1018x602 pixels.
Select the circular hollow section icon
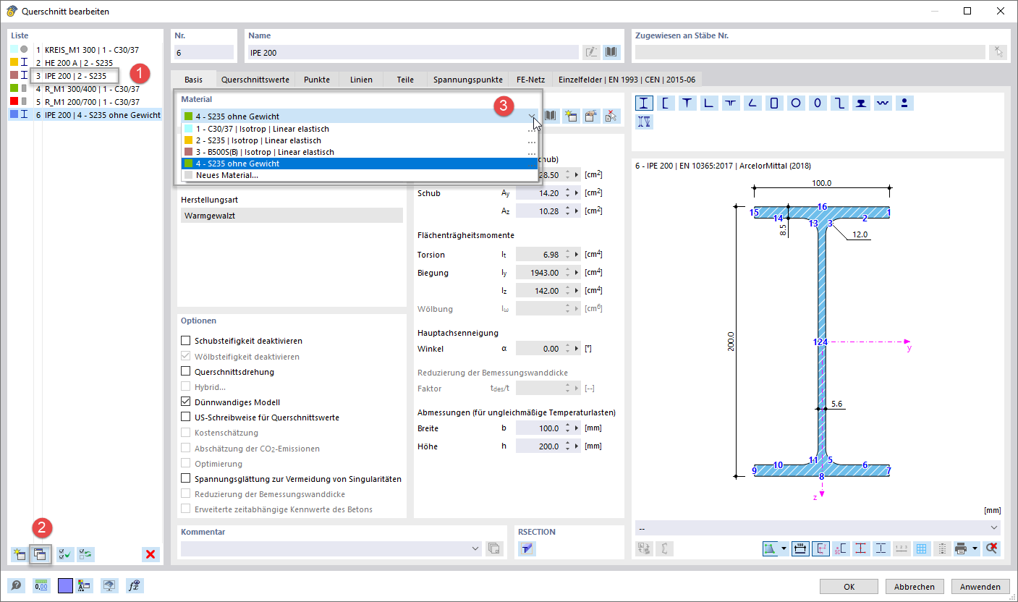click(796, 103)
